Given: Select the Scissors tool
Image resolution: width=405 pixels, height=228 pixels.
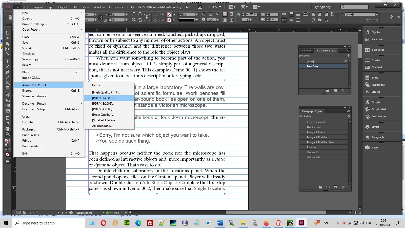Looking at the screenshot, I should 8,95.
